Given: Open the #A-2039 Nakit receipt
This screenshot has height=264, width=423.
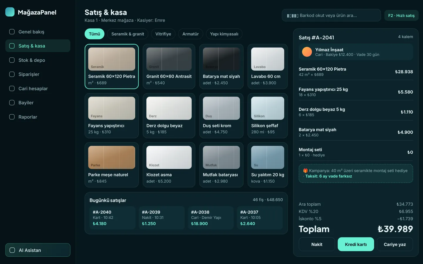Looking at the screenshot, I should point(162,218).
